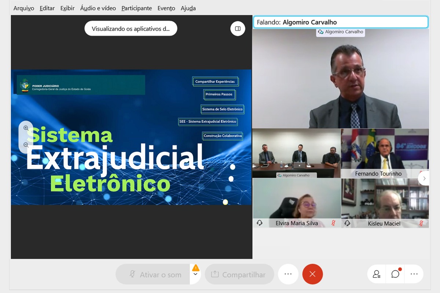Leave the meeting with red button
Screen dimensions: 440x293
tap(312, 274)
